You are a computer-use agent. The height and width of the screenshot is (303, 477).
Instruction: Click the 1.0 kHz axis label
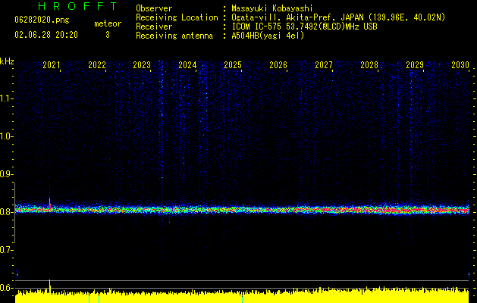click(x=5, y=136)
